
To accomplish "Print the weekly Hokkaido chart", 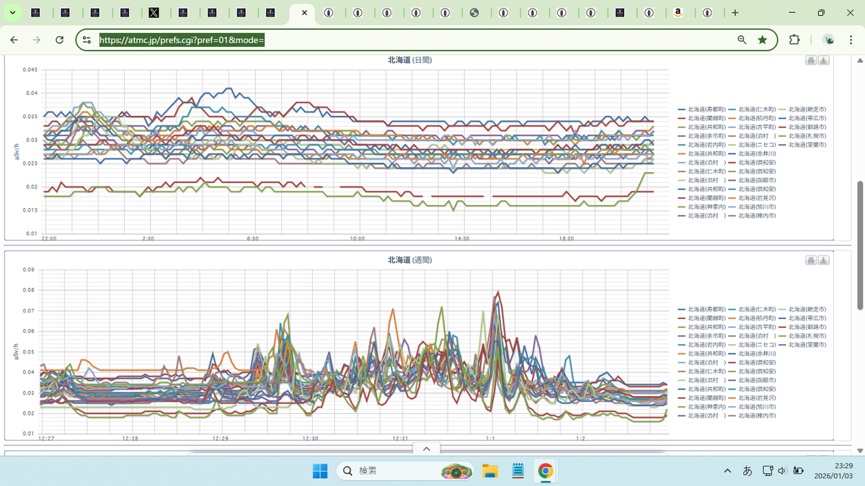I will (811, 260).
